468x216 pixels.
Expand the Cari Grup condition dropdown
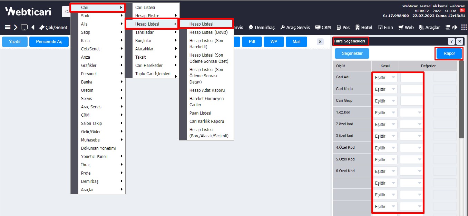pos(385,101)
